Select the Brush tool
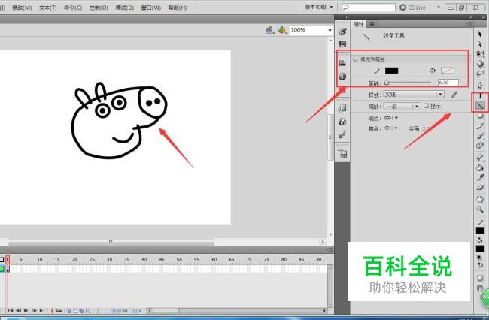 pyautogui.click(x=480, y=136)
